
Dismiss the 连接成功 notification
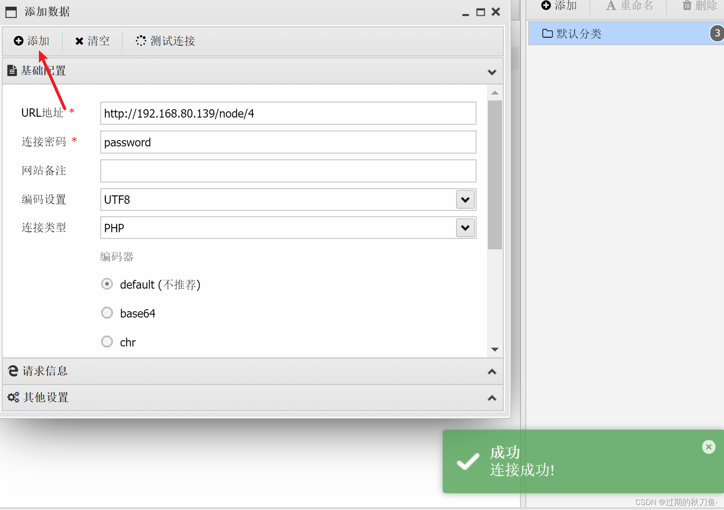point(709,447)
